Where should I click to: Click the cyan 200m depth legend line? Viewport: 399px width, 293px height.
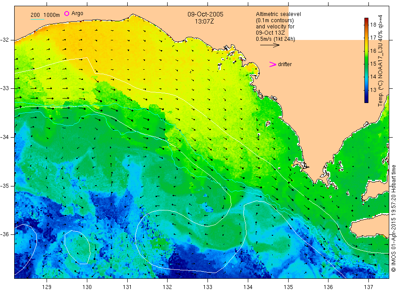37,19
